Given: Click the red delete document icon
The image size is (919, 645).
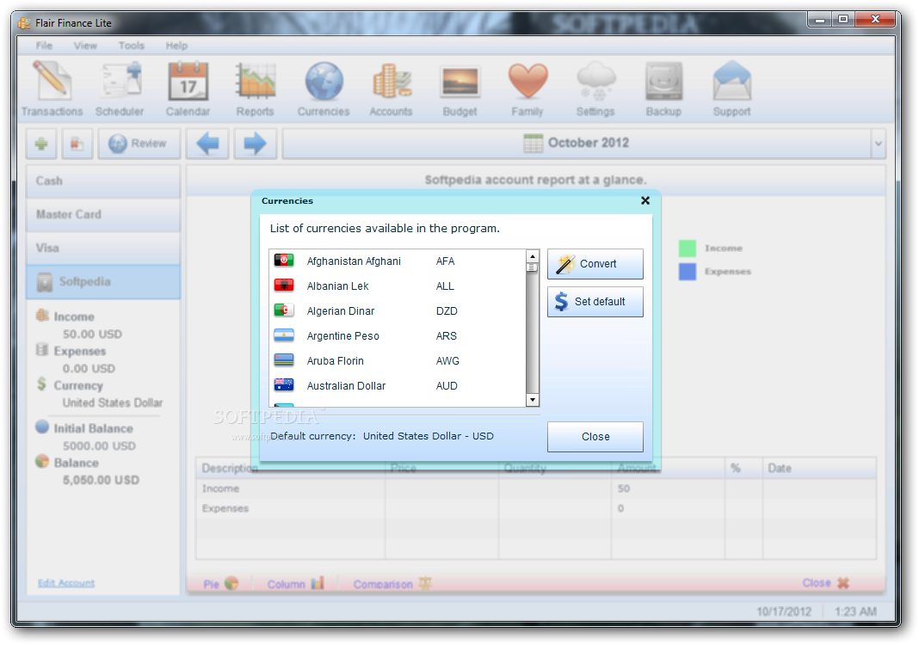Looking at the screenshot, I should click(x=77, y=144).
